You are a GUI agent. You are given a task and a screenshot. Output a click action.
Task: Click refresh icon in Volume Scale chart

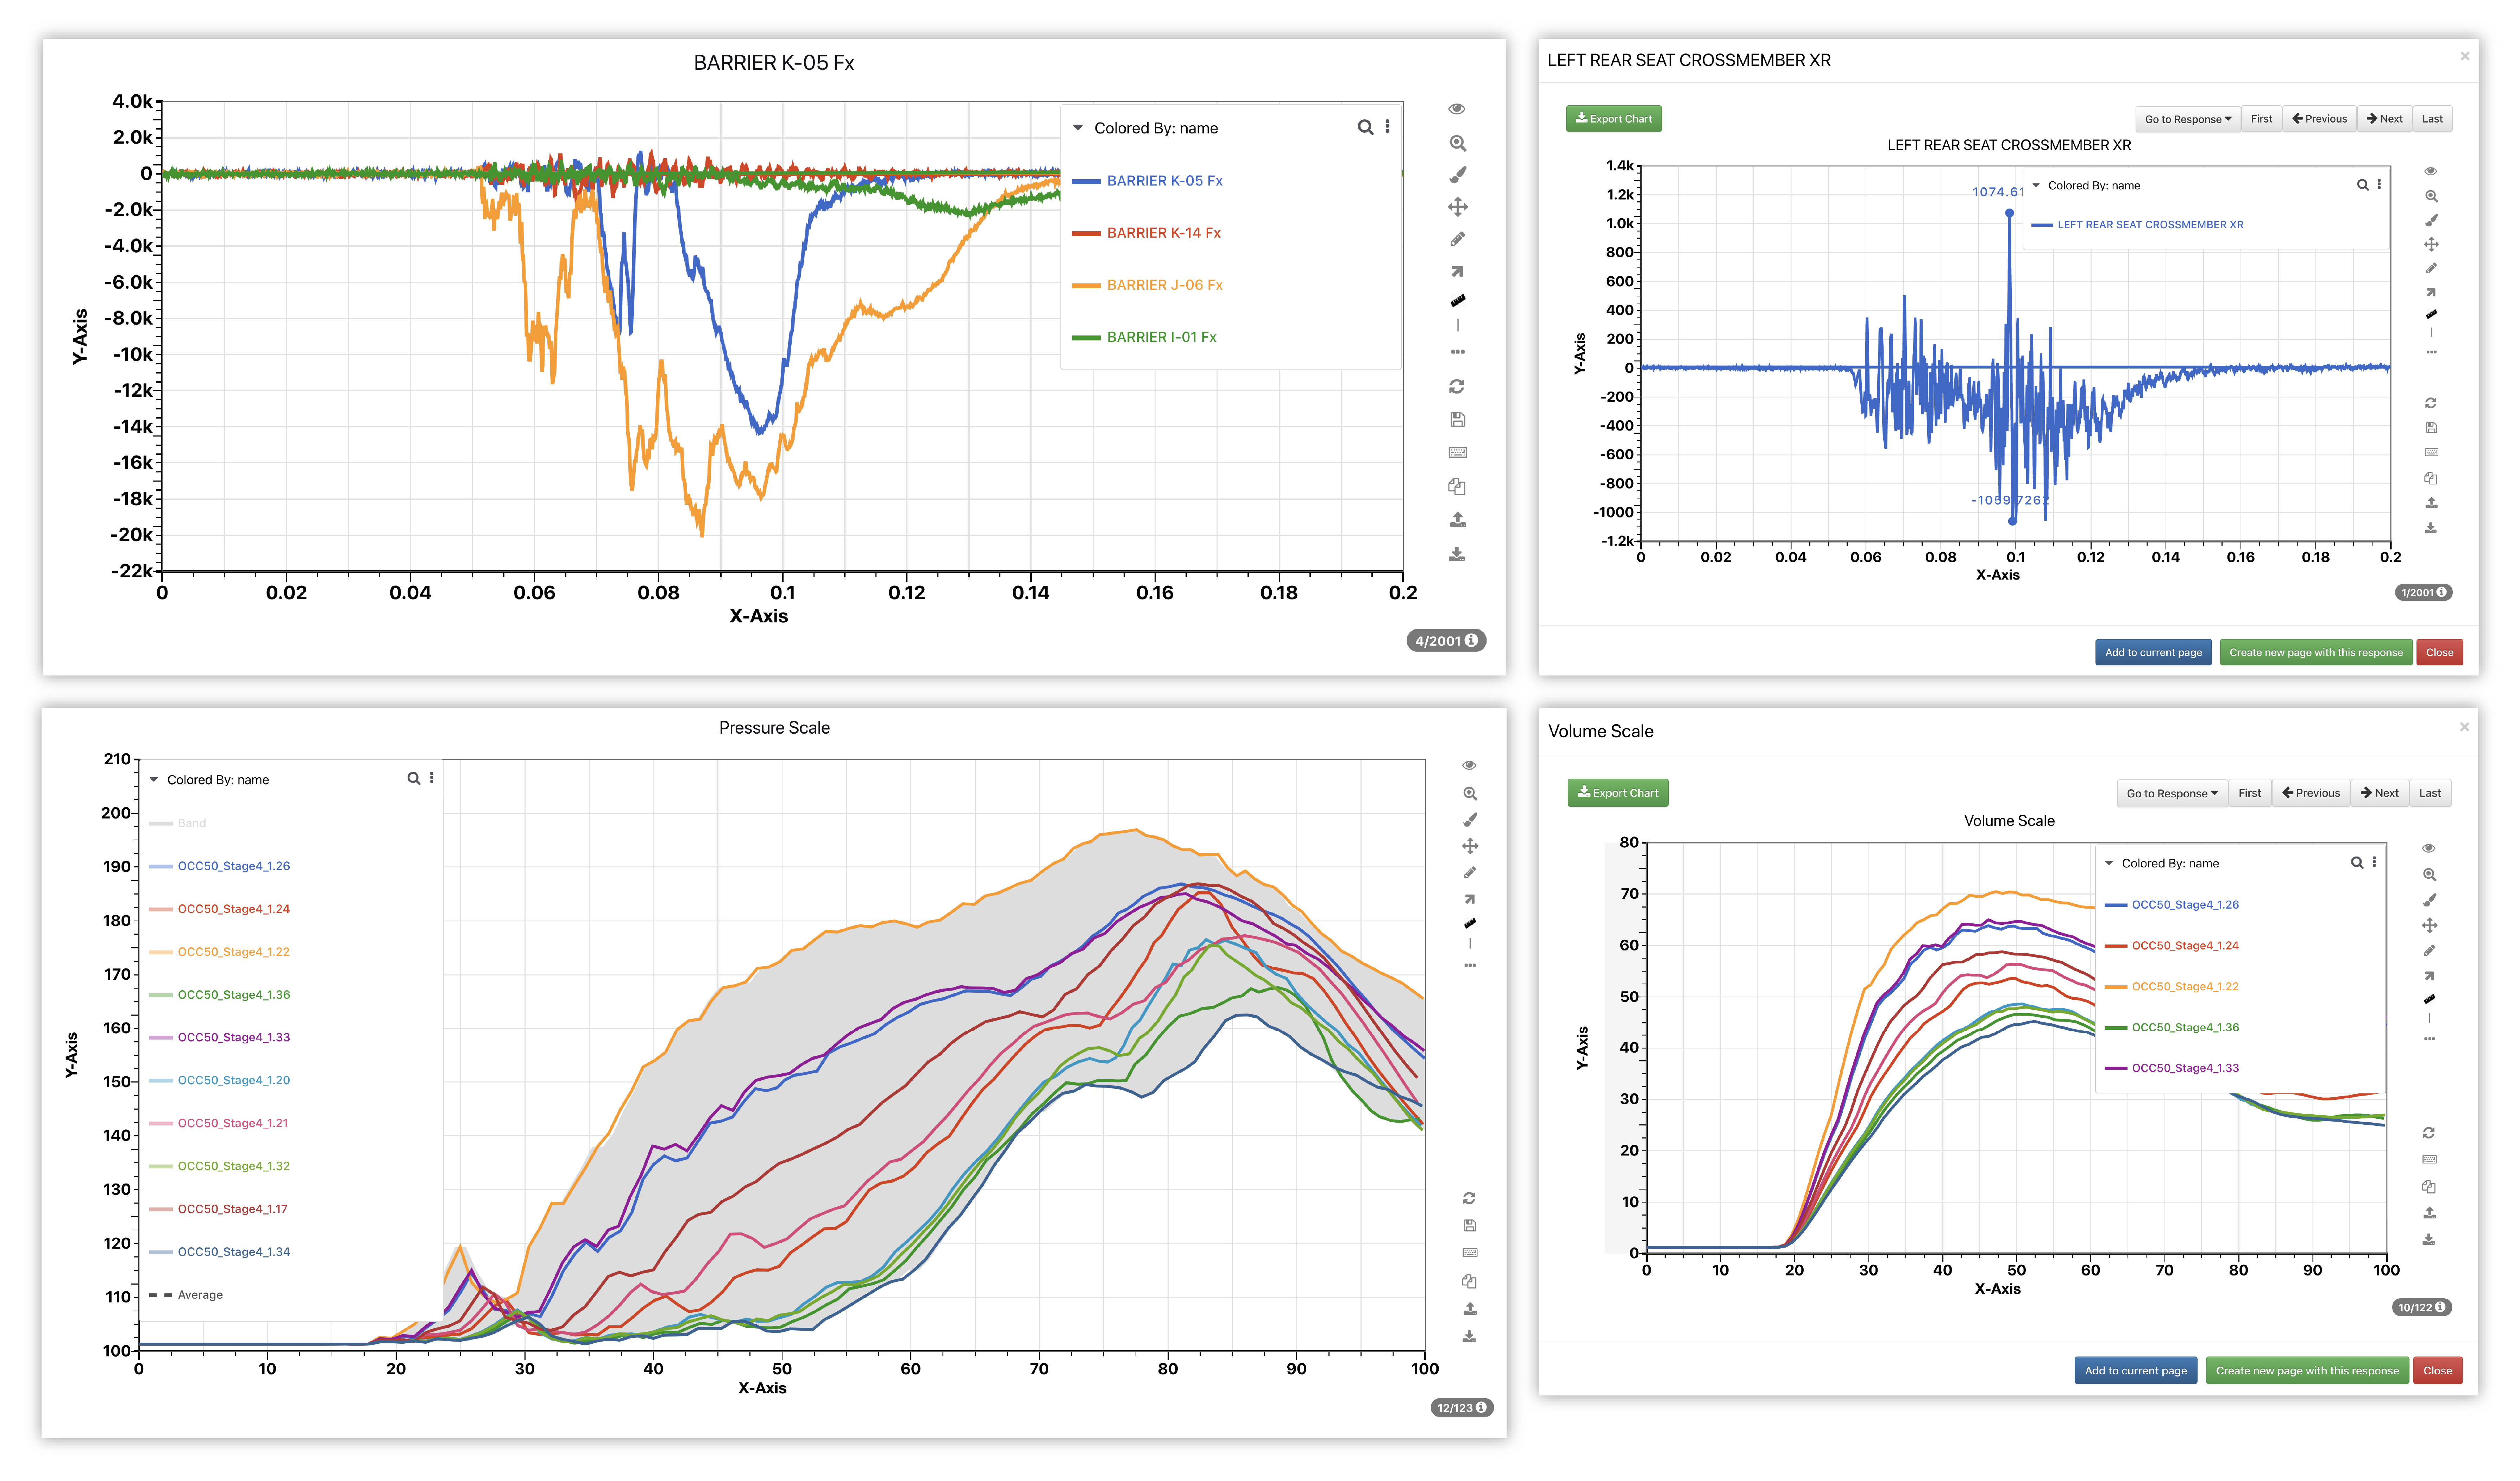(2428, 1133)
